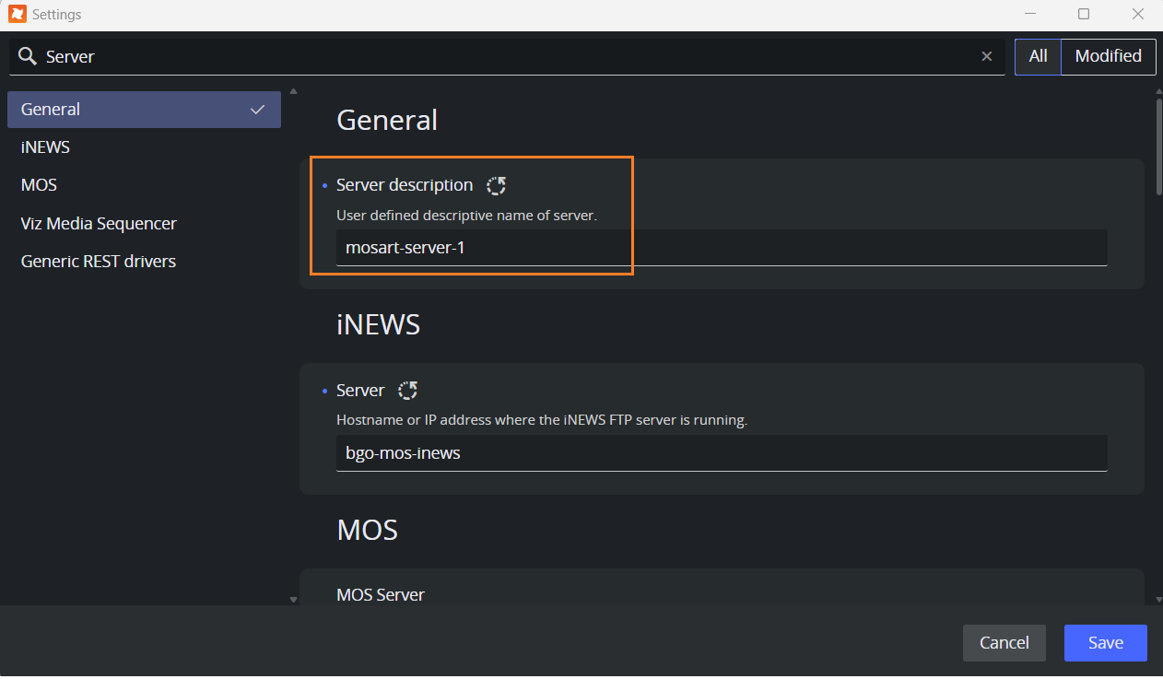Select the General category in the sidebar
1163x679 pixels.
144,110
